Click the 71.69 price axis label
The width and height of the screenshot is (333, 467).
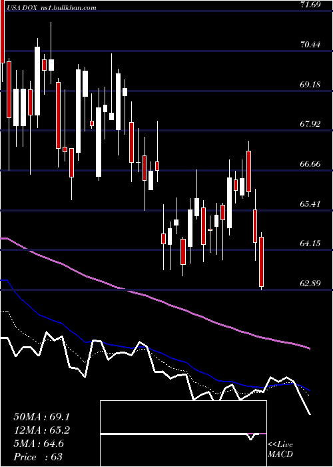[310, 5]
